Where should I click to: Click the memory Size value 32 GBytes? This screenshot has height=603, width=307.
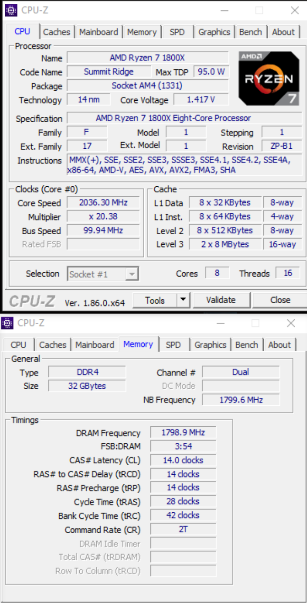point(87,386)
